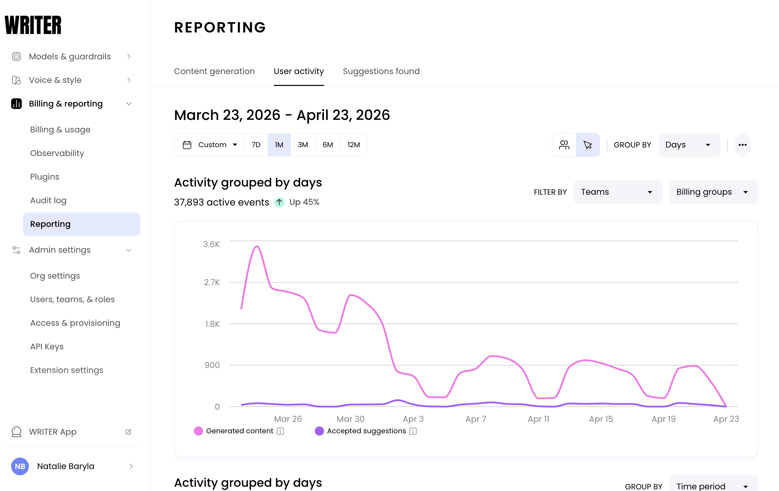Open Users, teams, & roles settings

(72, 299)
